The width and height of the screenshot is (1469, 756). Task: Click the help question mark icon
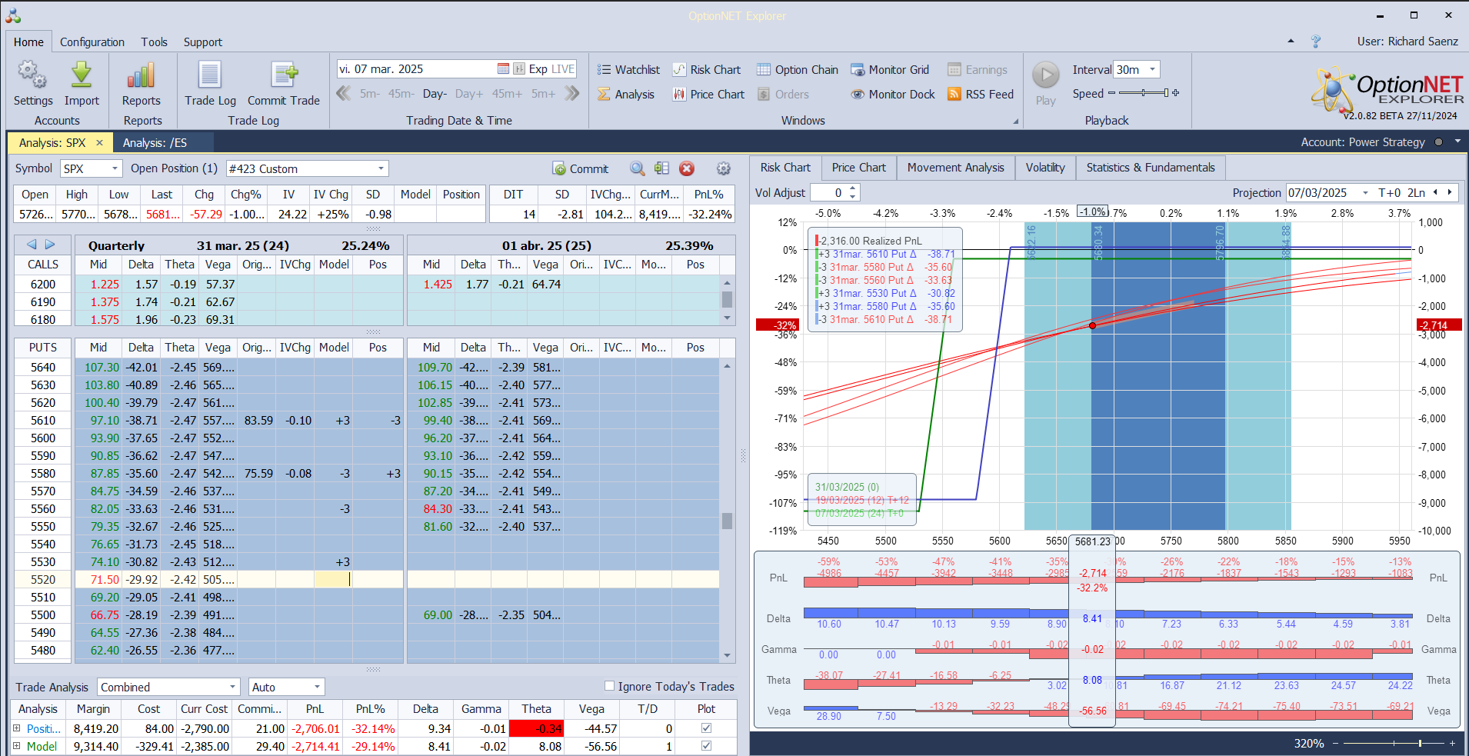[1316, 42]
